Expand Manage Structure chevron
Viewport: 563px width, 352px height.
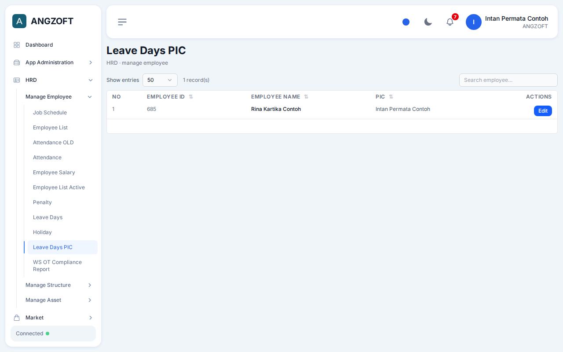click(90, 285)
